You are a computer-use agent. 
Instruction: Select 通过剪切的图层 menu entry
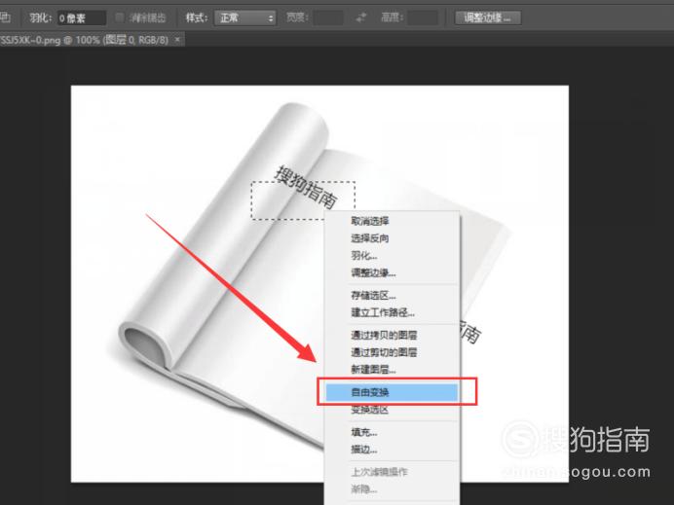(x=392, y=352)
